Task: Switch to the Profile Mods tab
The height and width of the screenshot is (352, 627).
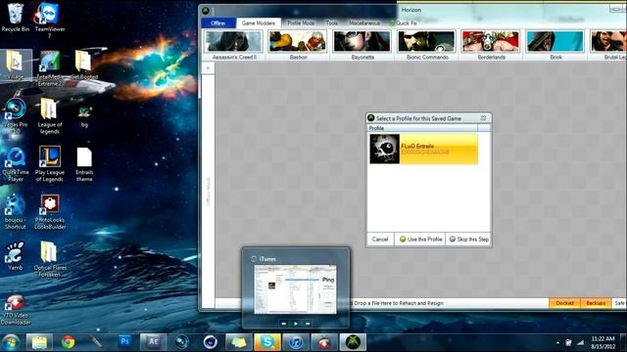Action: pyautogui.click(x=301, y=23)
